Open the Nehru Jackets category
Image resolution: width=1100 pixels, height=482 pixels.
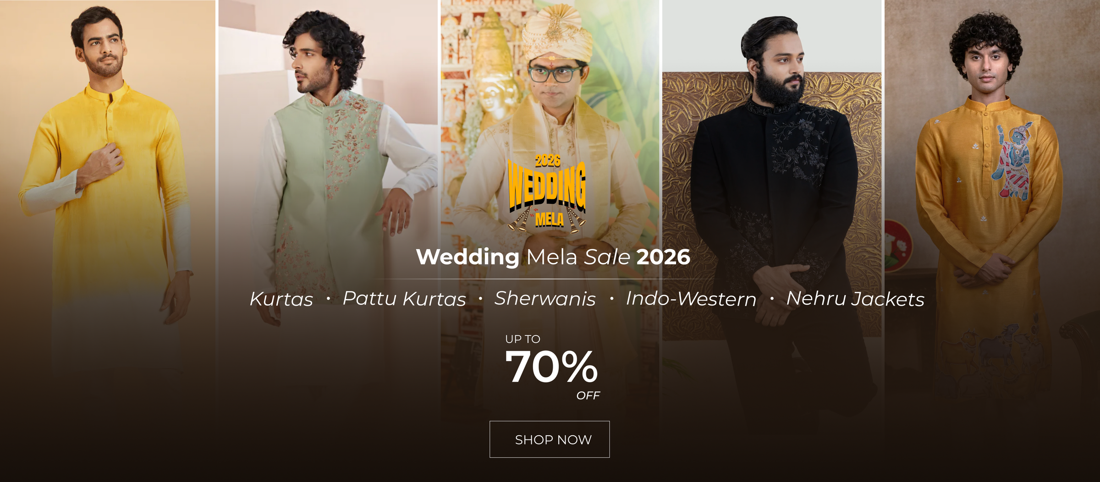pos(855,299)
